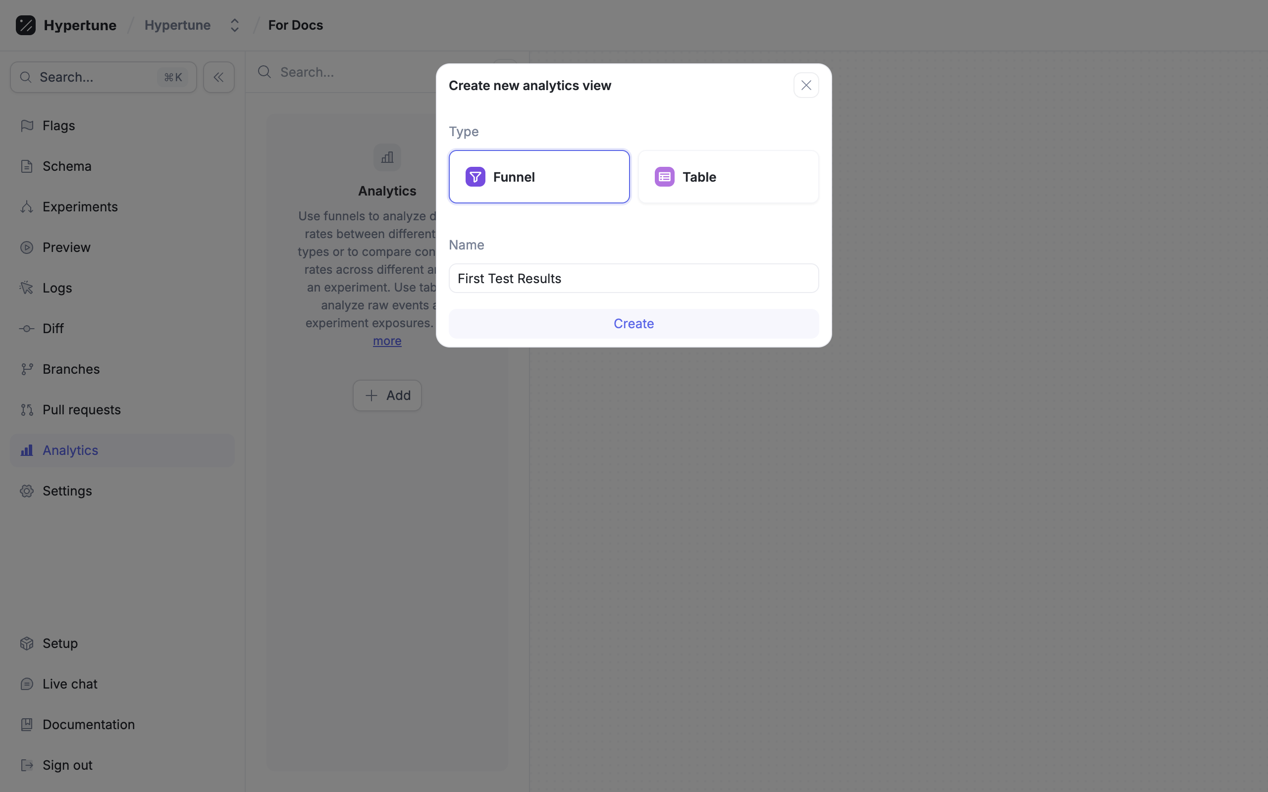
Task: Collapse the sidebar with double-chevron button
Action: point(218,78)
